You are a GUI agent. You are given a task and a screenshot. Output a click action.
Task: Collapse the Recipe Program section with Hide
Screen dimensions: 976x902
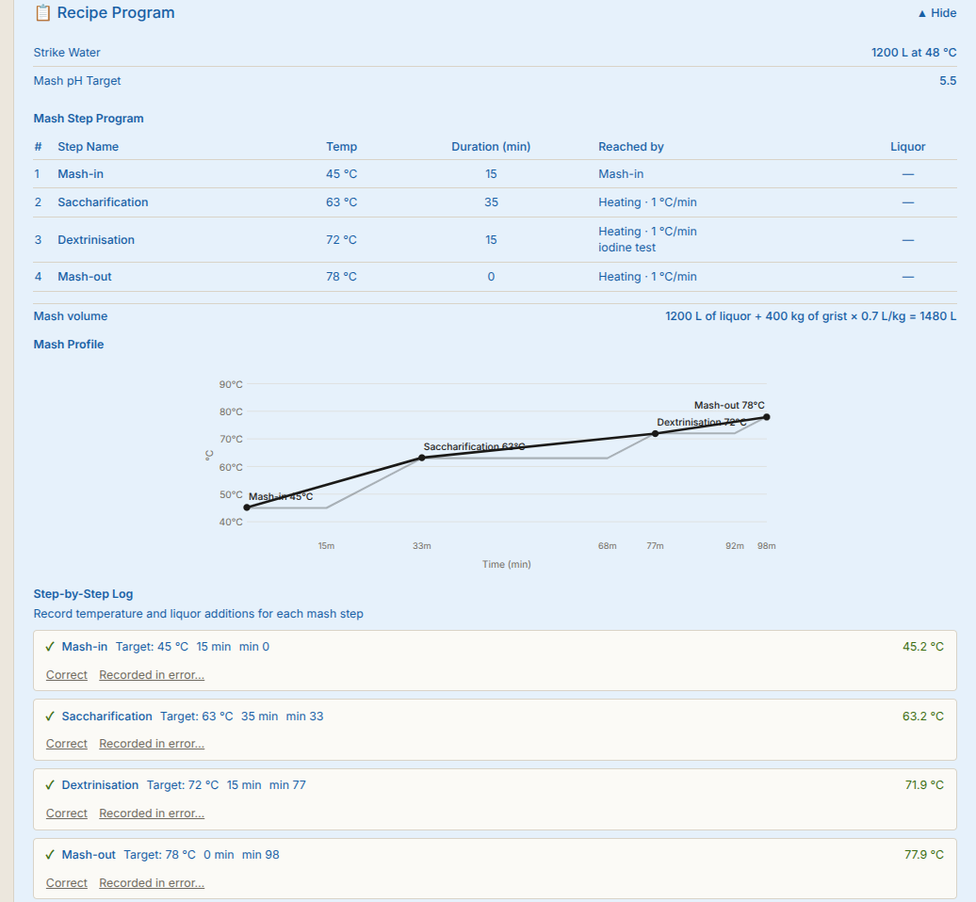(x=936, y=13)
